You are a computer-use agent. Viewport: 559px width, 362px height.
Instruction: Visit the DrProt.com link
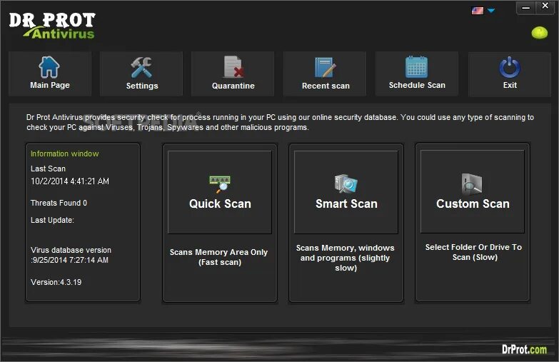pos(525,349)
